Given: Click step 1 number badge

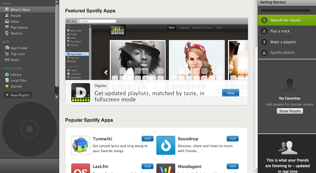Looking at the screenshot, I should tap(264, 20).
